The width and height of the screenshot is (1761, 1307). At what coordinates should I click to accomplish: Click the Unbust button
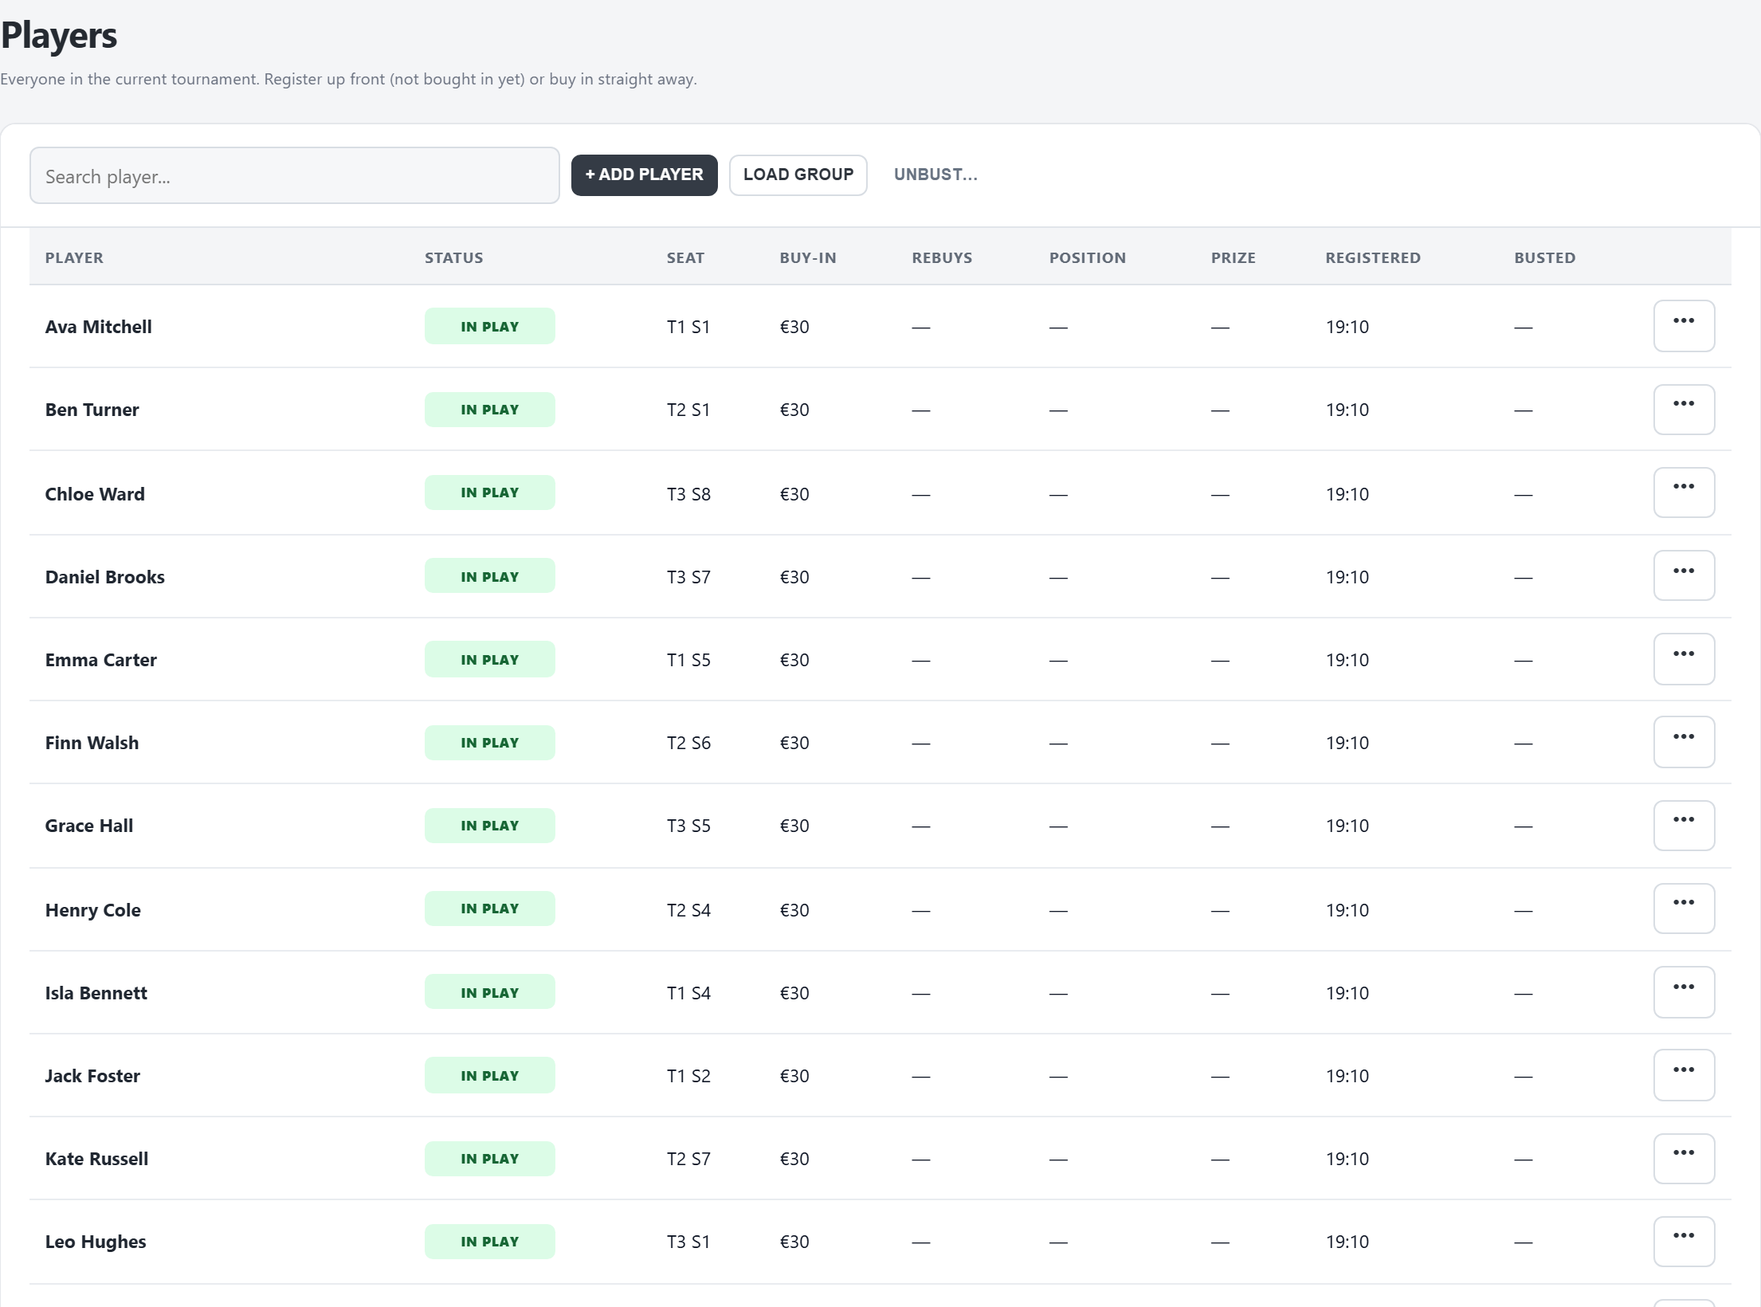click(x=935, y=175)
